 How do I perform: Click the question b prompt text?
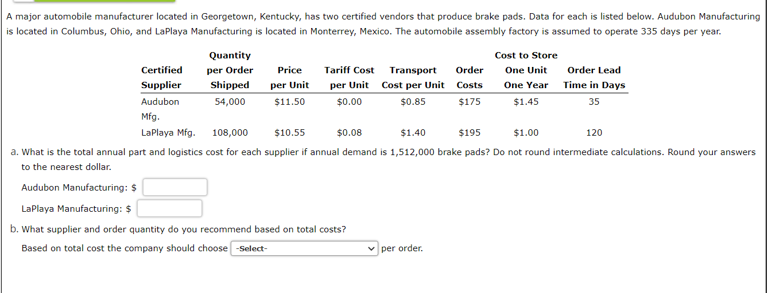[179, 229]
